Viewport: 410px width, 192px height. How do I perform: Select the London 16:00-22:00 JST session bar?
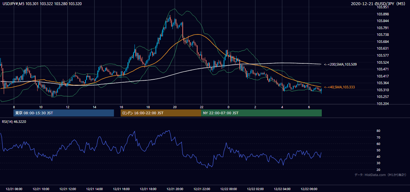coord(161,113)
